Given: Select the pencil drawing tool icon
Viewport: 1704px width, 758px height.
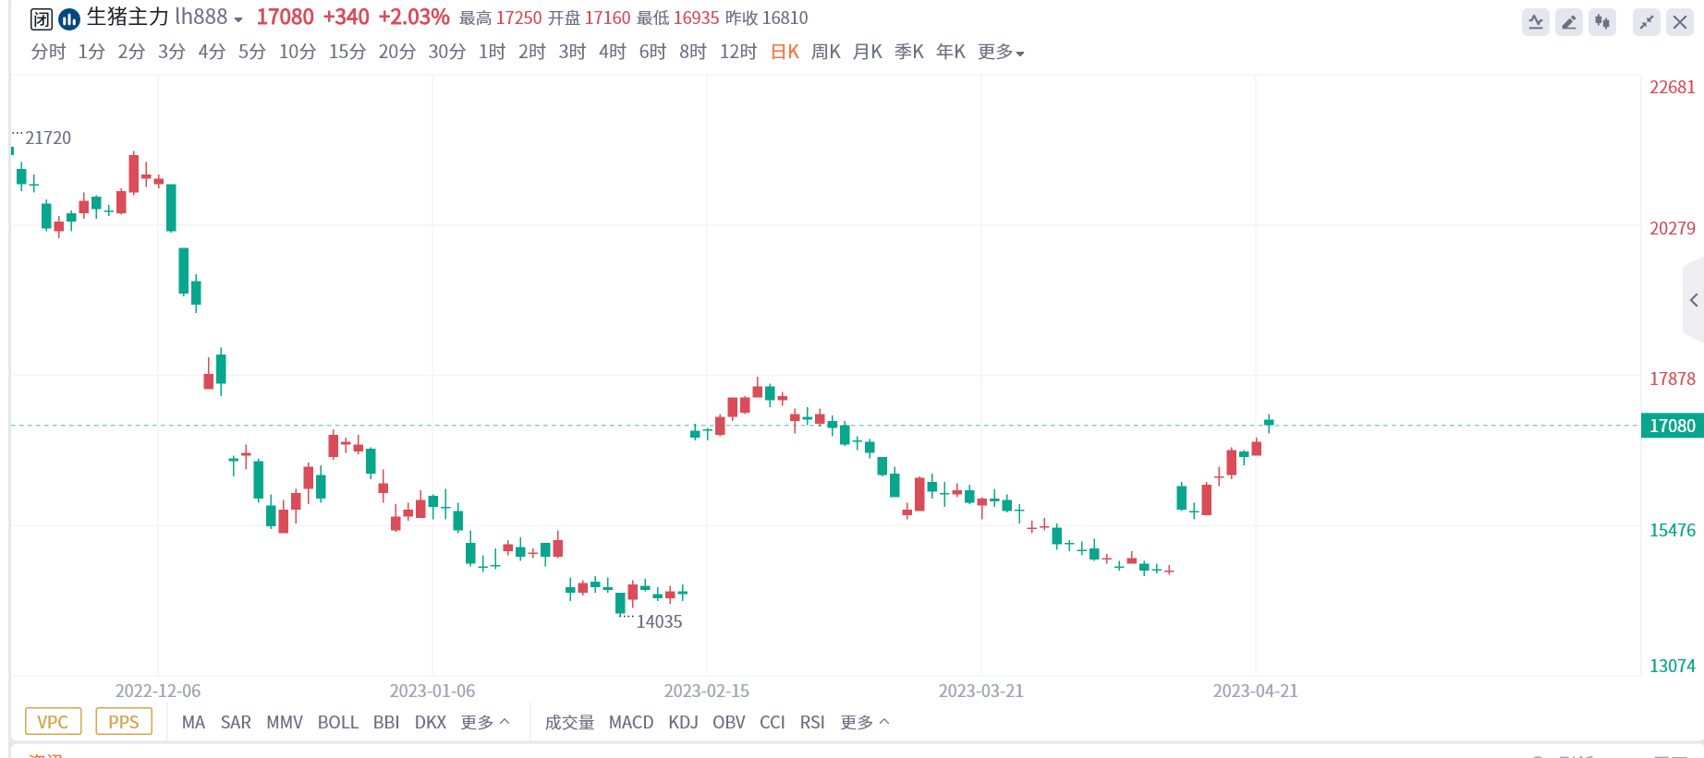Looking at the screenshot, I should [x=1569, y=22].
